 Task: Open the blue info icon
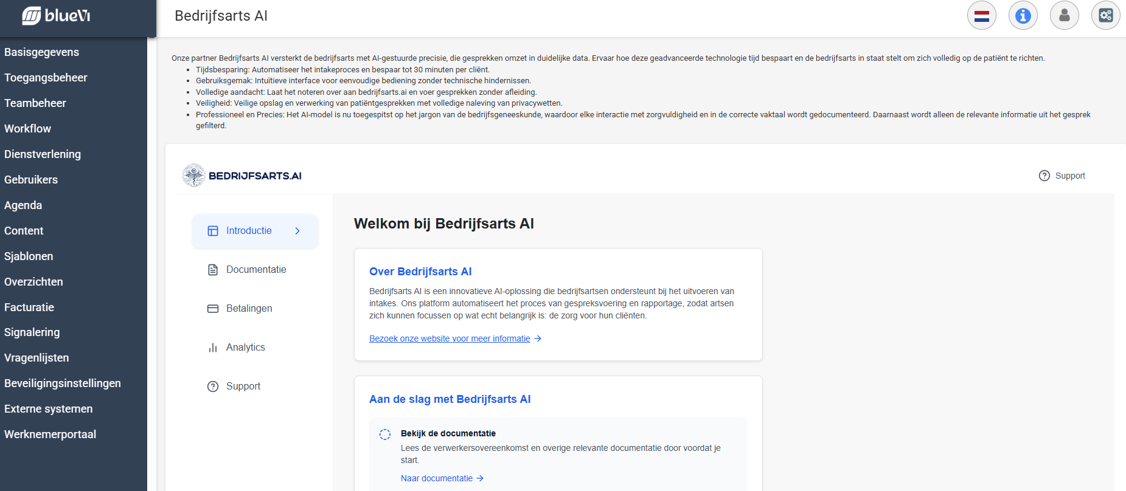coord(1023,16)
